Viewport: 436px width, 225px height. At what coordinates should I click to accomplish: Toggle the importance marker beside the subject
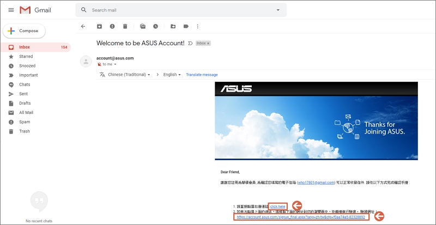190,43
